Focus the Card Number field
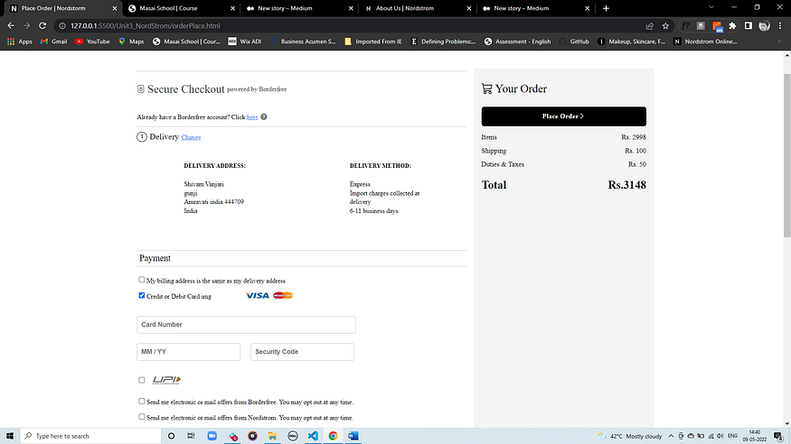This screenshot has height=444, width=791. (x=246, y=325)
